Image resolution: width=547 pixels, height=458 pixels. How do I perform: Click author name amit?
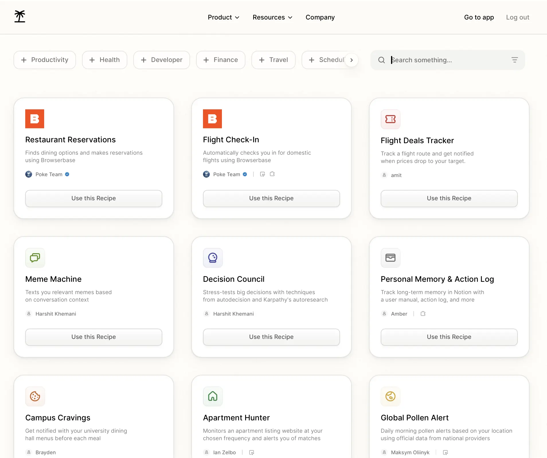tap(396, 175)
